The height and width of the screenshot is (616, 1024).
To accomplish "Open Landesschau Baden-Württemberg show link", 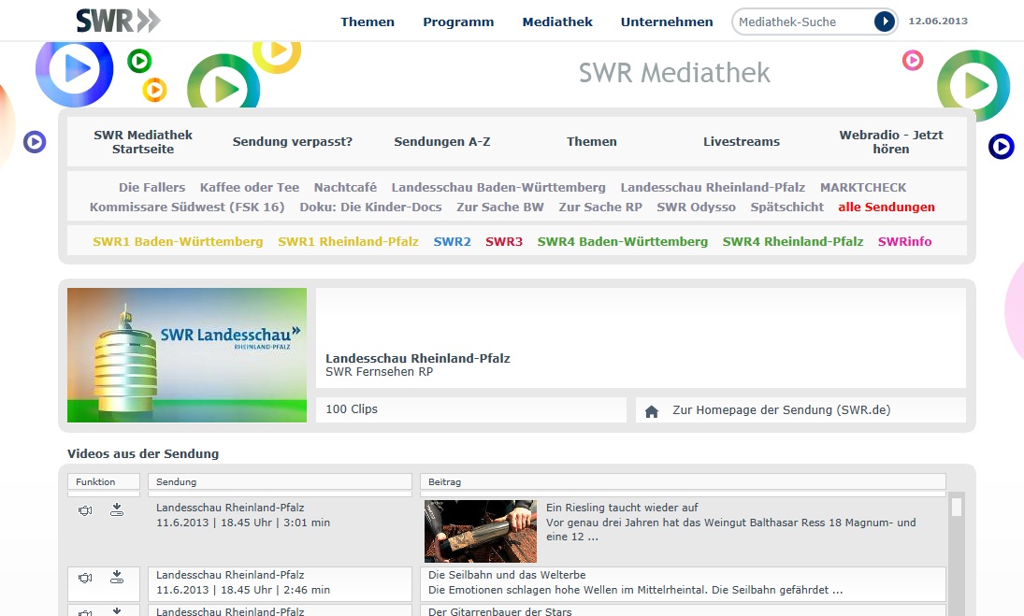I will [x=499, y=187].
